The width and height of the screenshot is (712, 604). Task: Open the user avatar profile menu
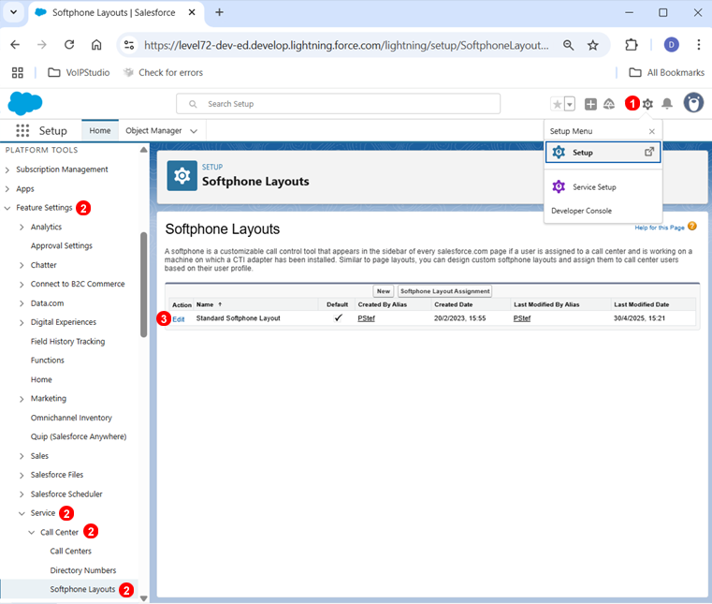[693, 103]
